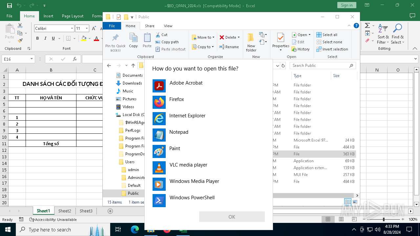Image resolution: width=420 pixels, height=236 pixels.
Task: Click OK in open-with dialog
Action: coord(232,217)
